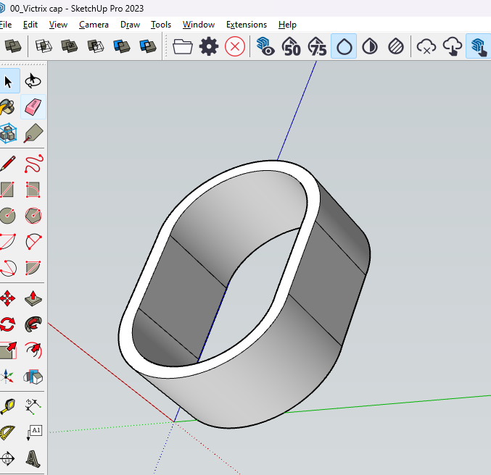This screenshot has height=475, width=491.
Task: Expand the Draw menu
Action: click(x=130, y=25)
